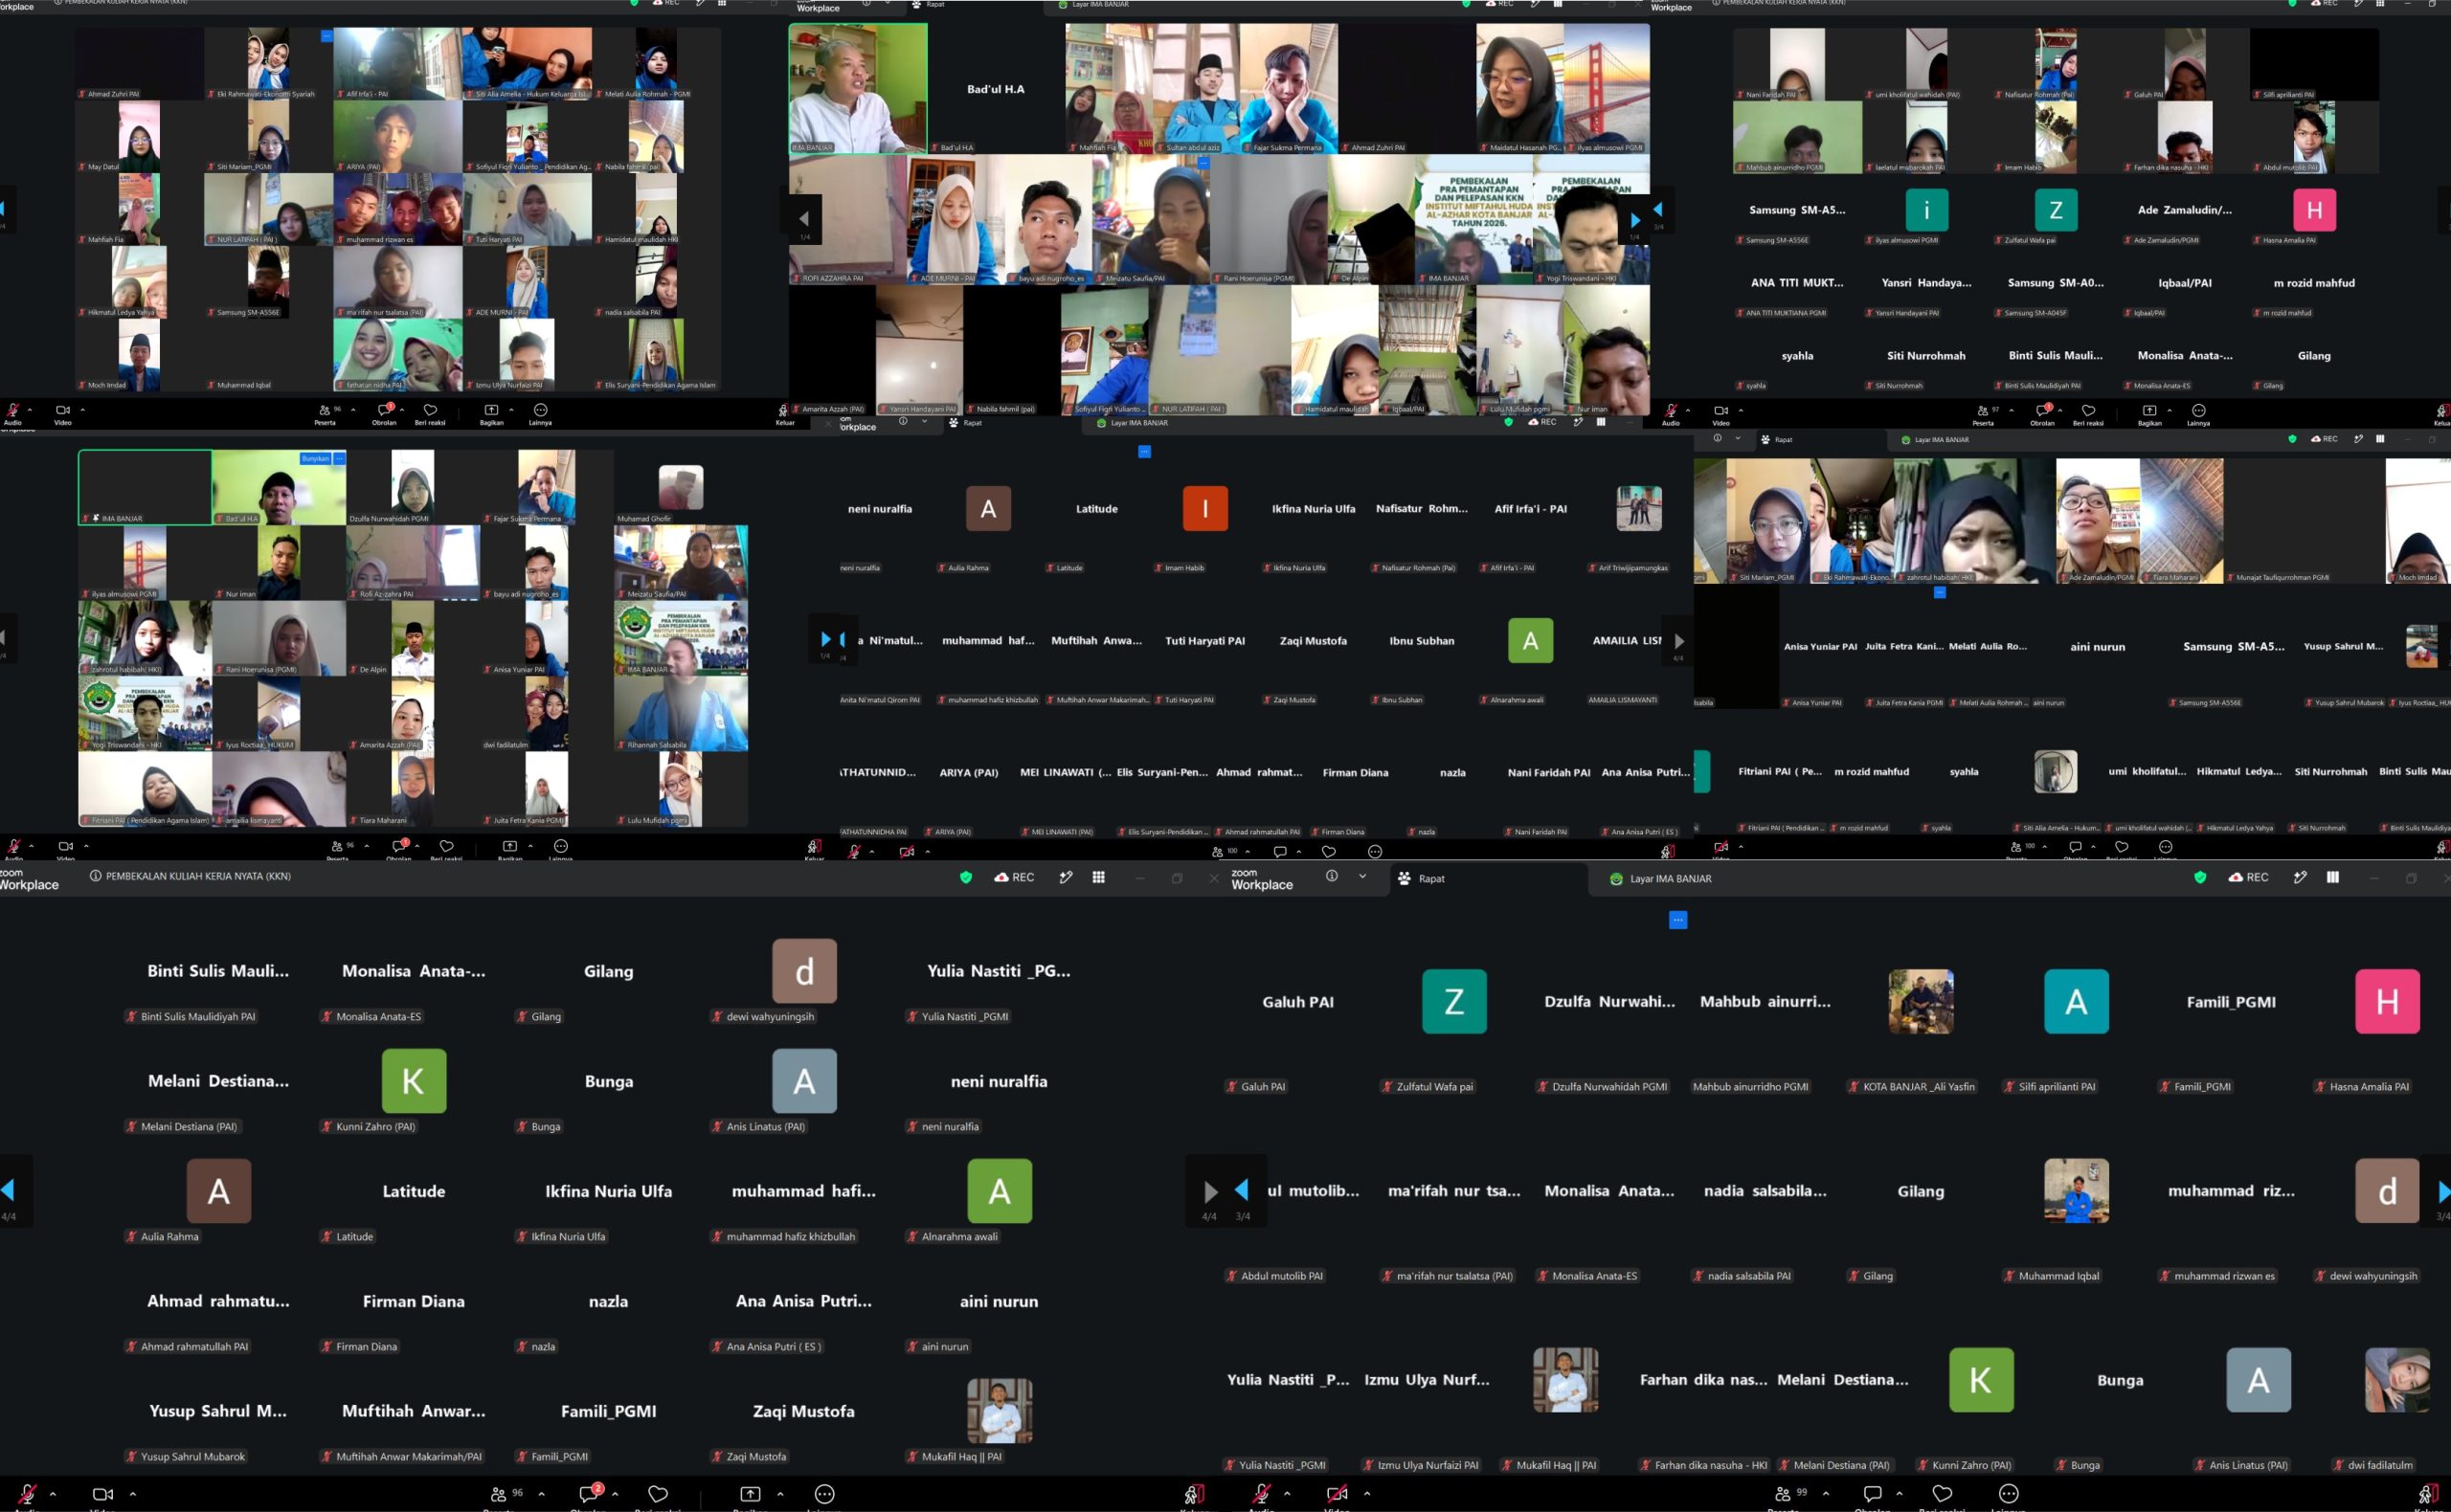The height and width of the screenshot is (1512, 2451).
Task: Toggle Video in toolbar showing 97 participants
Action: coord(1720,411)
